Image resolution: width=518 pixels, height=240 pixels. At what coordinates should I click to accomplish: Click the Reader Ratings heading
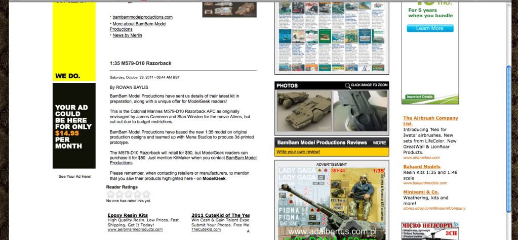pos(122,187)
